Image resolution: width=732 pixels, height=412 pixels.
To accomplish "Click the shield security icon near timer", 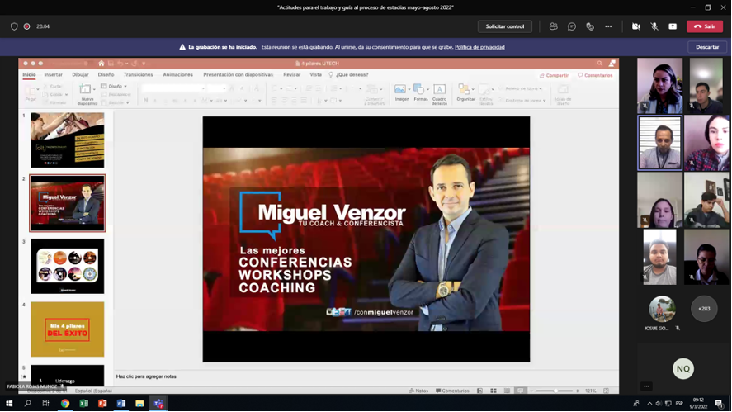I will coord(14,26).
